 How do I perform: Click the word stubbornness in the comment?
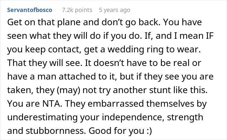55,131
